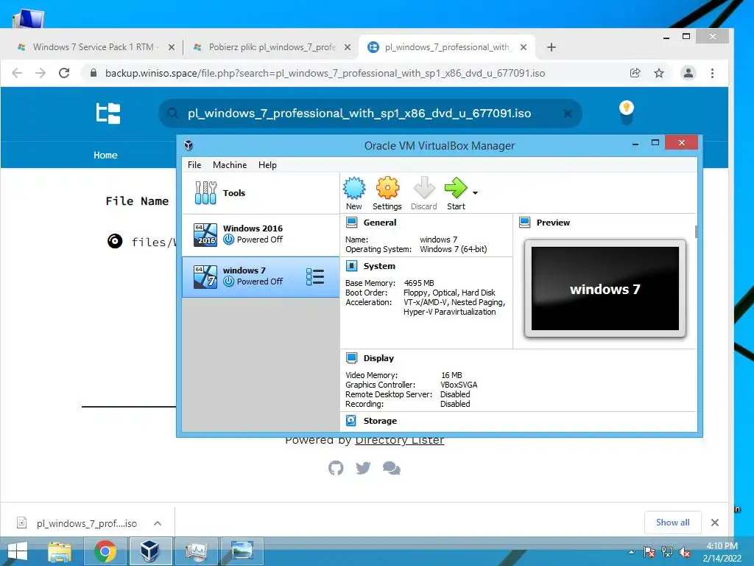Image resolution: width=754 pixels, height=566 pixels.
Task: Click the disc icon beside files entry
Action: click(115, 241)
